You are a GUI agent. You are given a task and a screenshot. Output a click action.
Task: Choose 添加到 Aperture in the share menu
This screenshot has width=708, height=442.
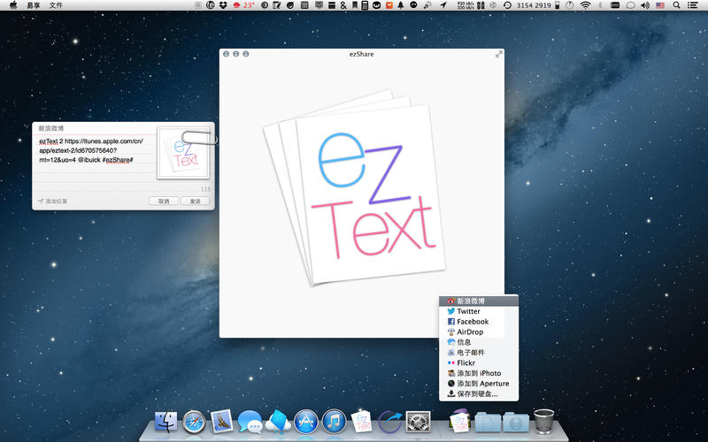coord(479,384)
